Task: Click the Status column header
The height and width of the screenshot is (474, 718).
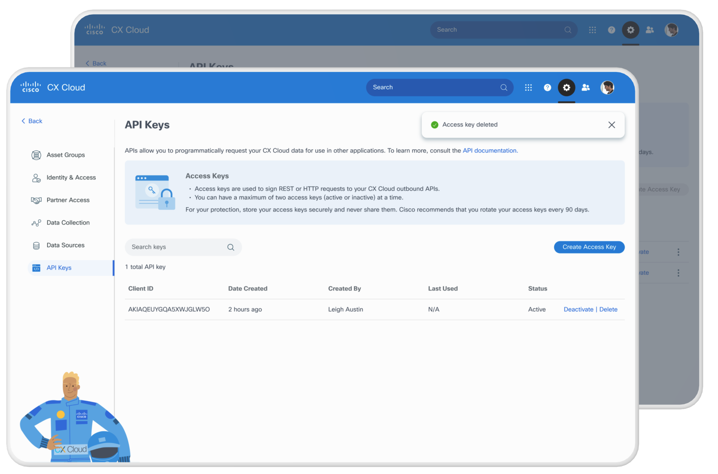Action: (x=537, y=289)
